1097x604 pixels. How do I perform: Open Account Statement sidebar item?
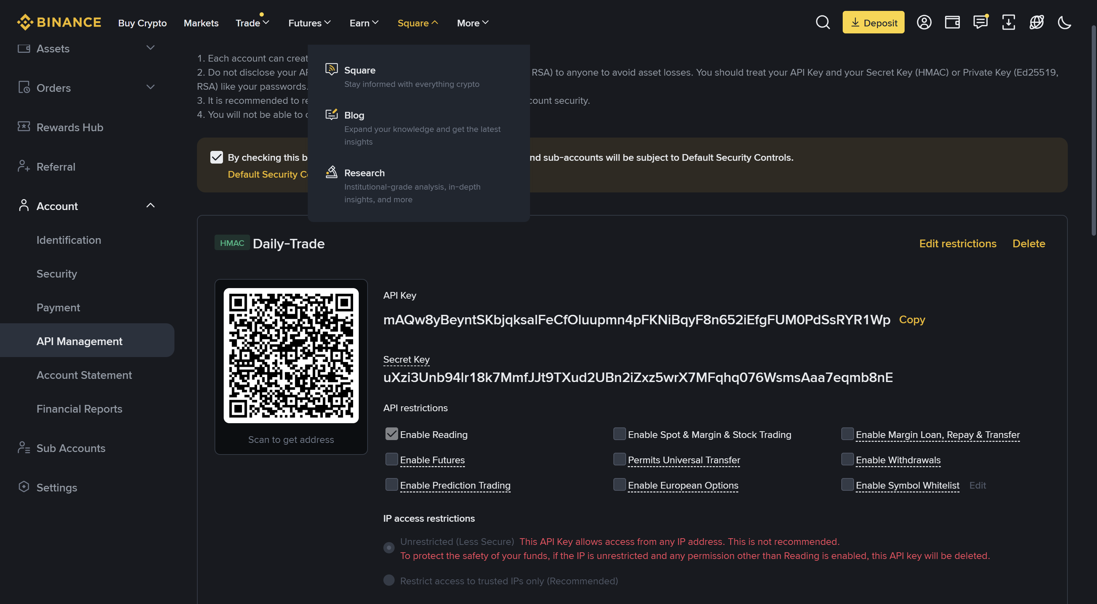(84, 375)
